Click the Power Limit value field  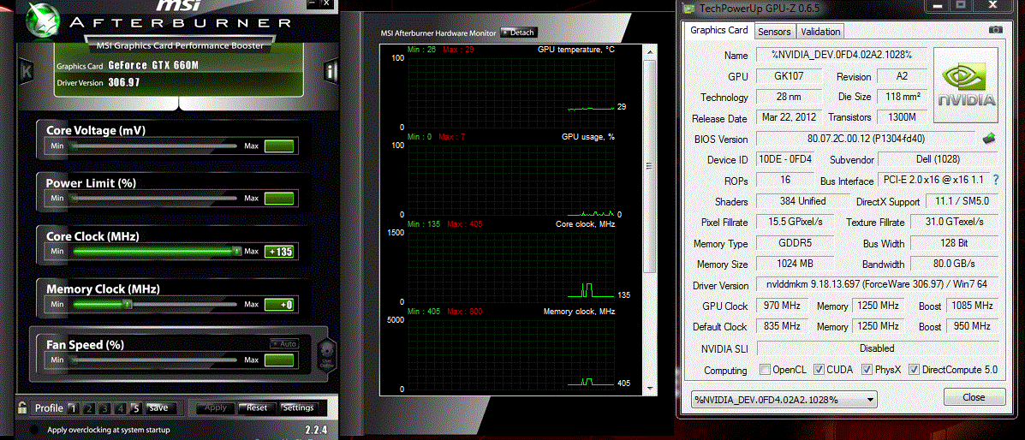[x=279, y=198]
